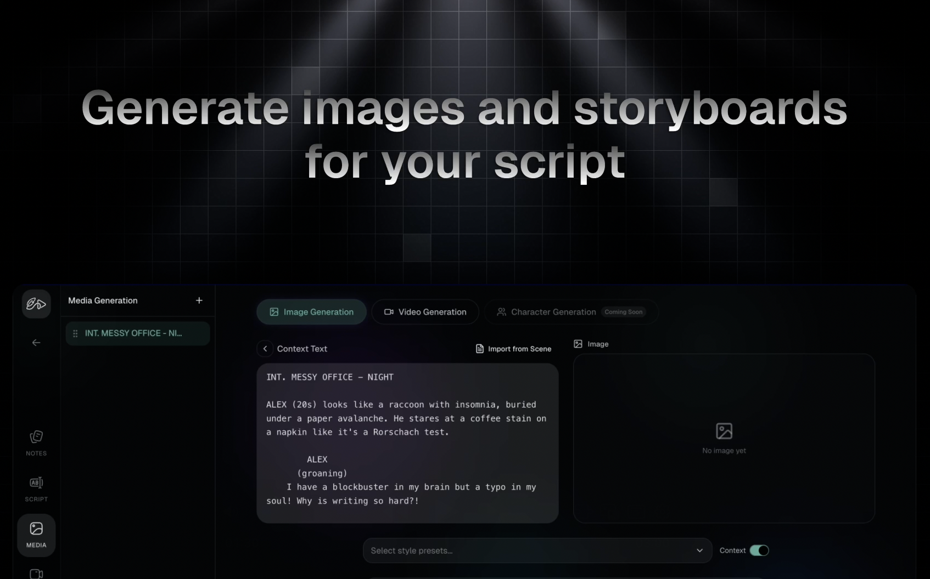Image resolution: width=930 pixels, height=579 pixels.
Task: Select INT. MESSY OFFICE scene item
Action: [138, 333]
